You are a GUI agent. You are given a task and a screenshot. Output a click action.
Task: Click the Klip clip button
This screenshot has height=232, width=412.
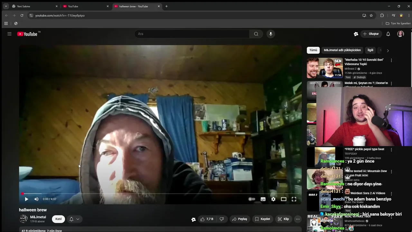(x=283, y=219)
